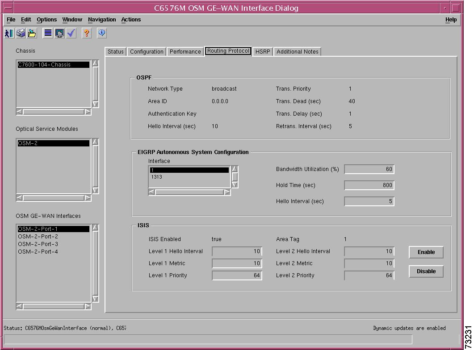
Task: Switch to the Performance tab
Action: click(185, 52)
